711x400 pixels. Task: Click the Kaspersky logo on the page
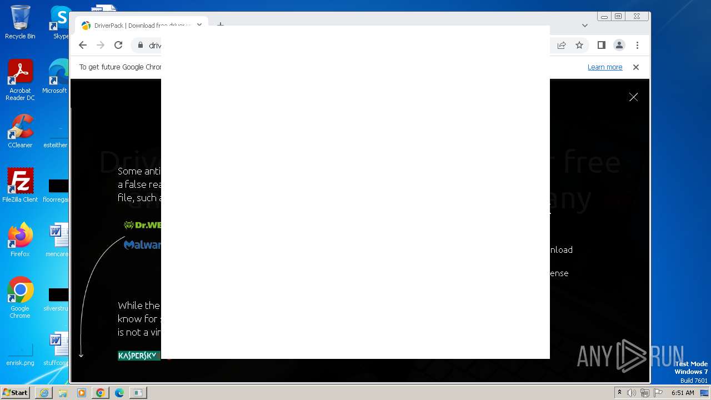139,356
